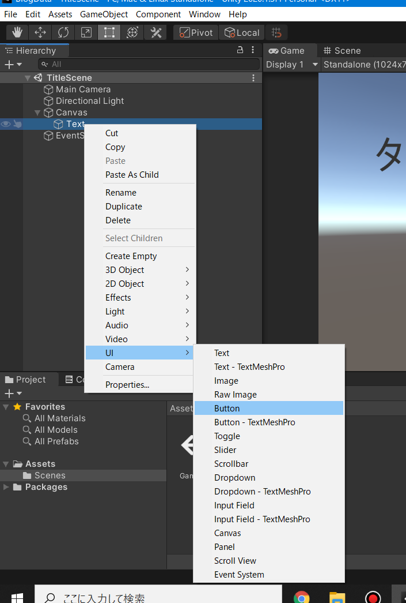Choose Cut from context menu
The height and width of the screenshot is (603, 406).
coord(140,133)
